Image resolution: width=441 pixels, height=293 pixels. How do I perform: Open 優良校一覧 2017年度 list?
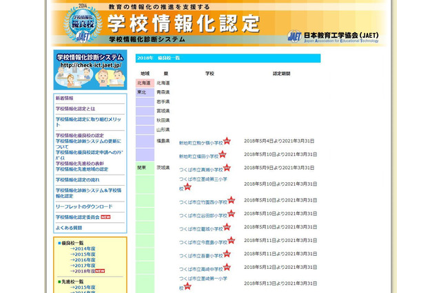(83, 265)
